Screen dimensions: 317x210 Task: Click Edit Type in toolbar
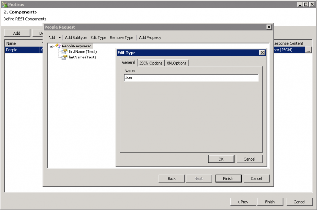pos(98,38)
